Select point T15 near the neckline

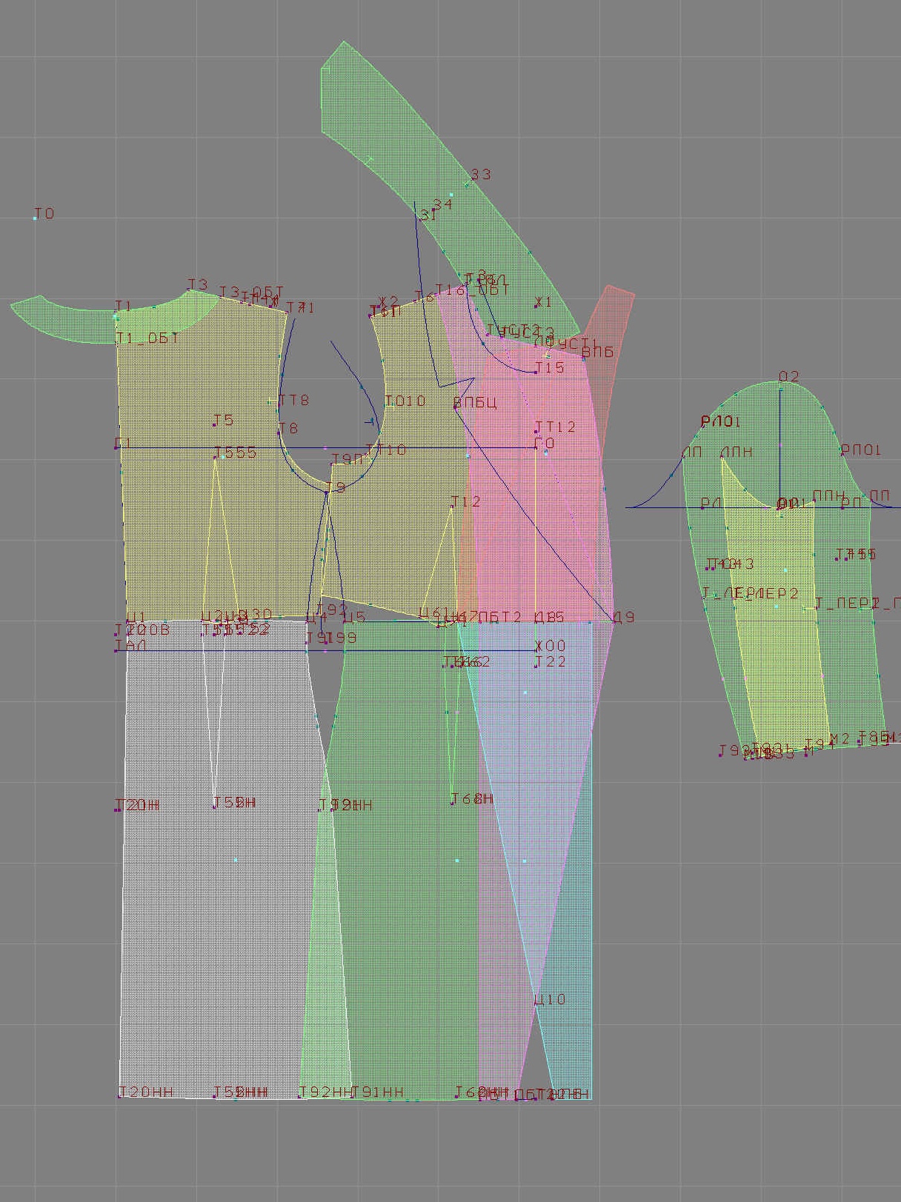click(536, 372)
